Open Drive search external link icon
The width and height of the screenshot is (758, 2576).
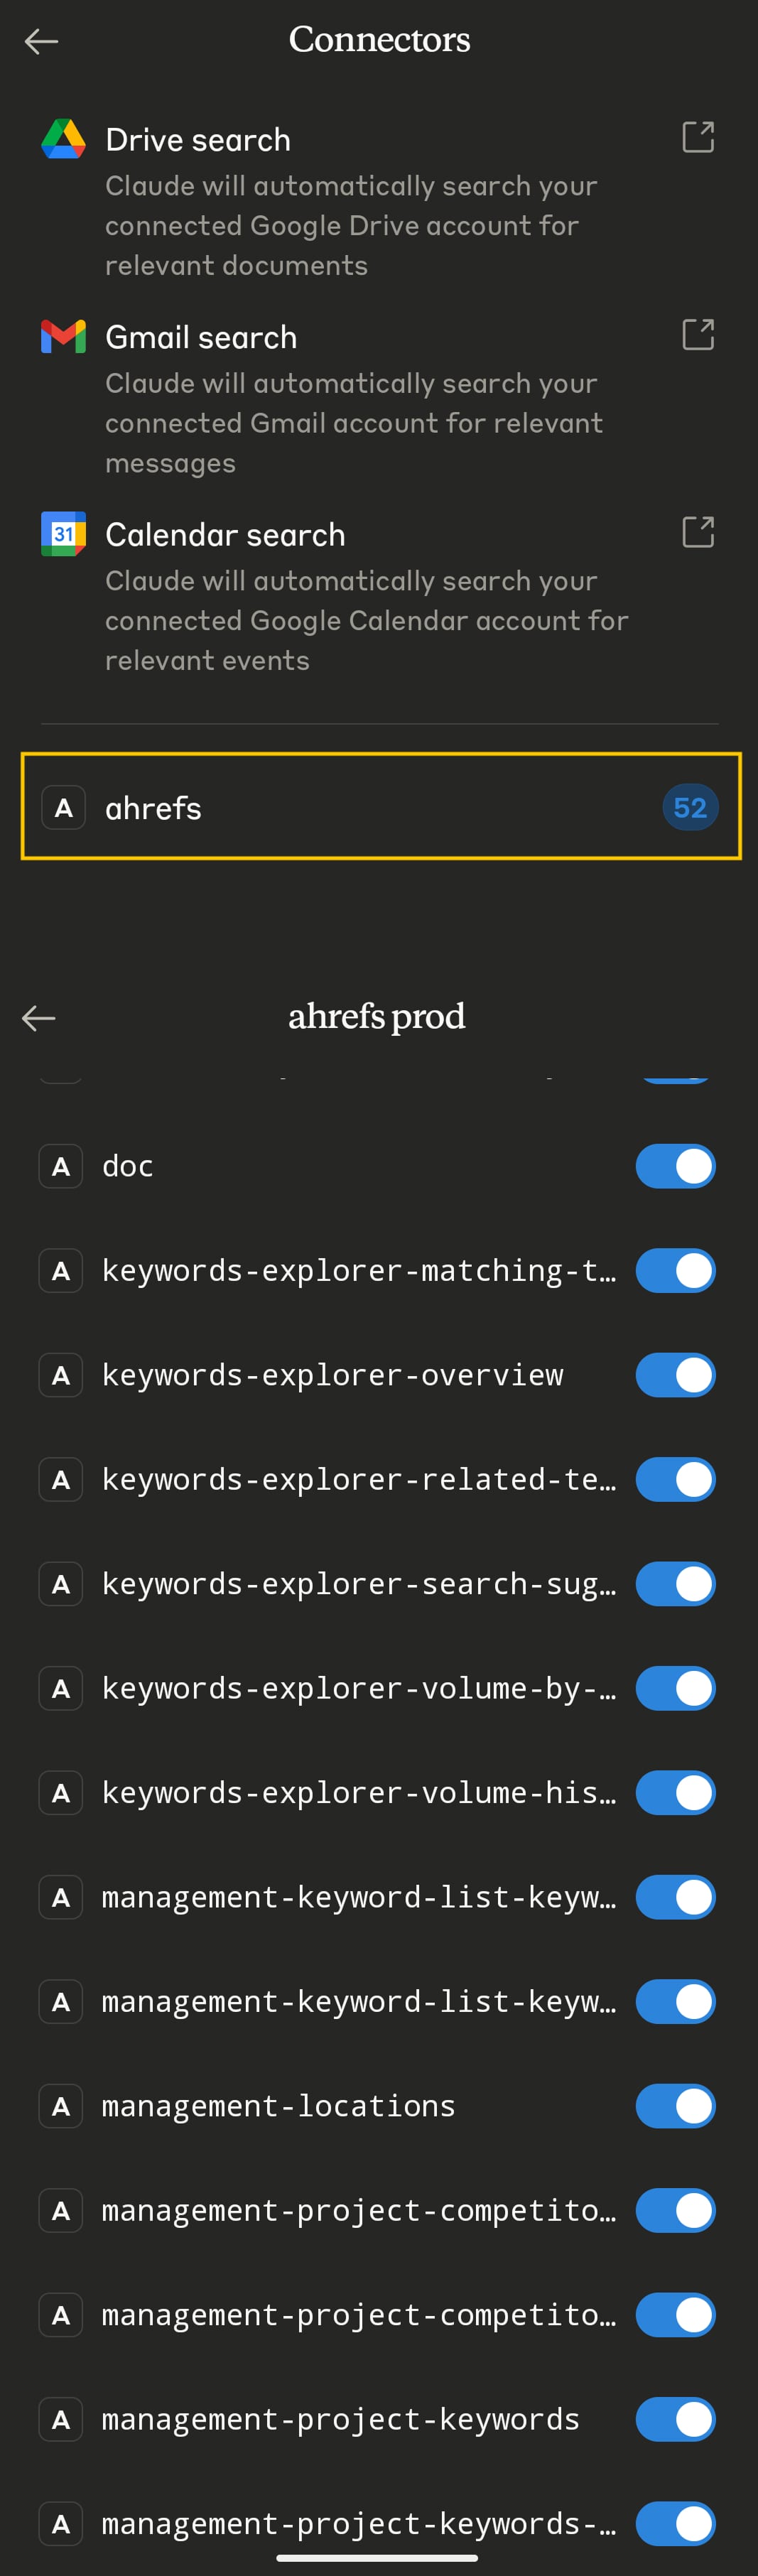(x=697, y=137)
